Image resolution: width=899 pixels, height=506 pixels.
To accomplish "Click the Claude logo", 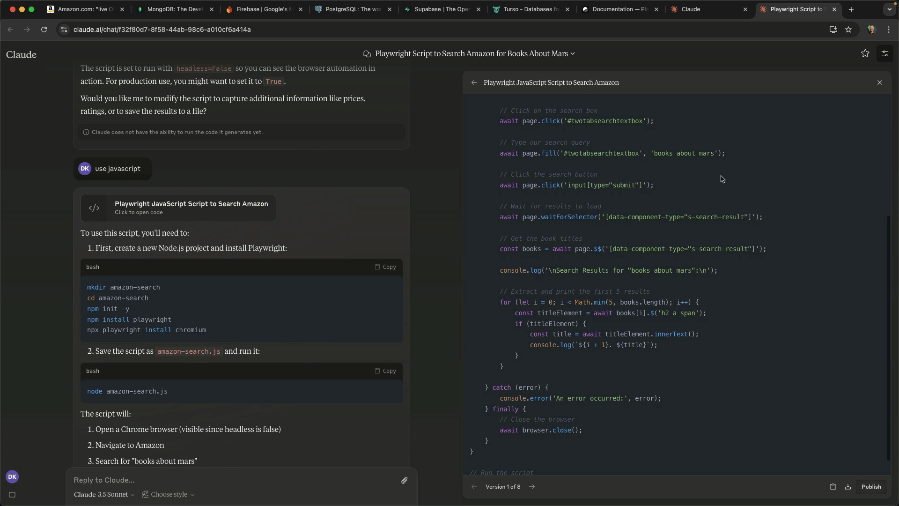I will pos(21,55).
